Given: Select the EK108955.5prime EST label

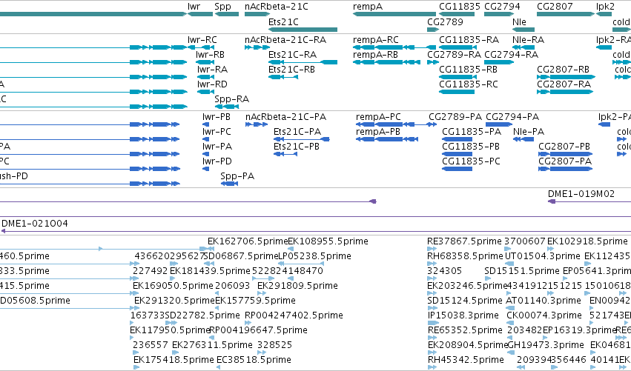Looking at the screenshot, I should (x=328, y=241).
